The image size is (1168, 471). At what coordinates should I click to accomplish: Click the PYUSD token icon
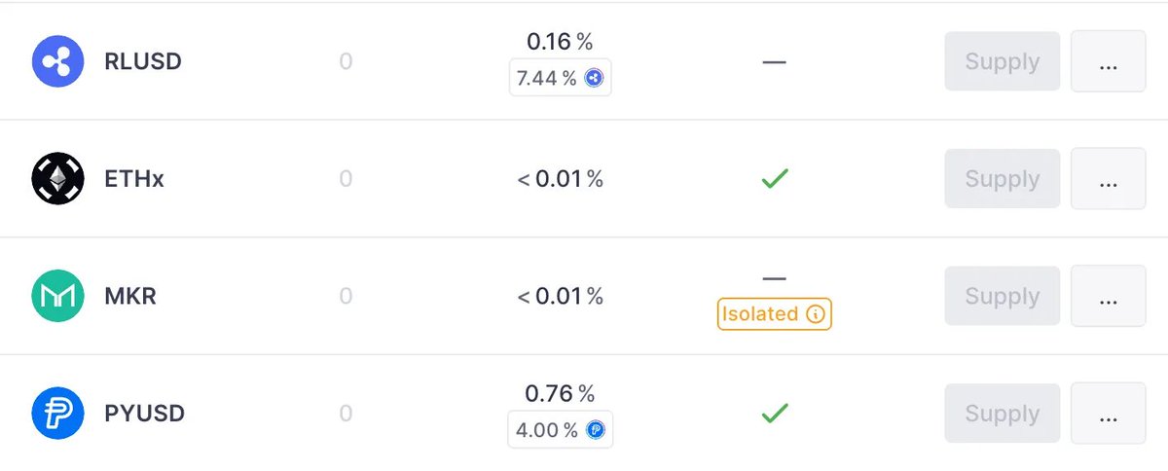pyautogui.click(x=59, y=414)
